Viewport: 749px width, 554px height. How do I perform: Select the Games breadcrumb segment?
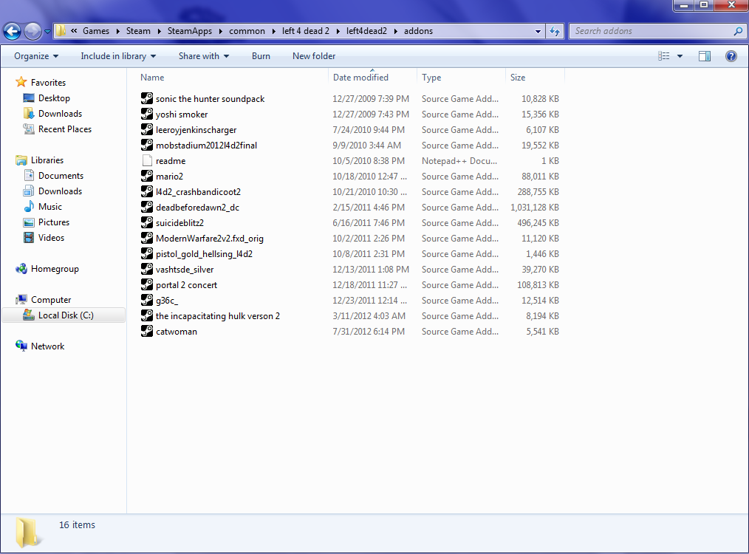[96, 31]
